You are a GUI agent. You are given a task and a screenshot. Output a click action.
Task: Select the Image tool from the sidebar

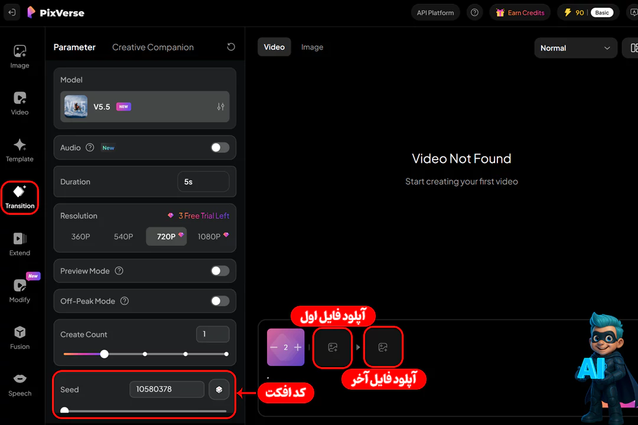tap(19, 56)
